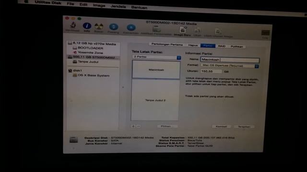Click the Ukuran size field

click(211, 71)
